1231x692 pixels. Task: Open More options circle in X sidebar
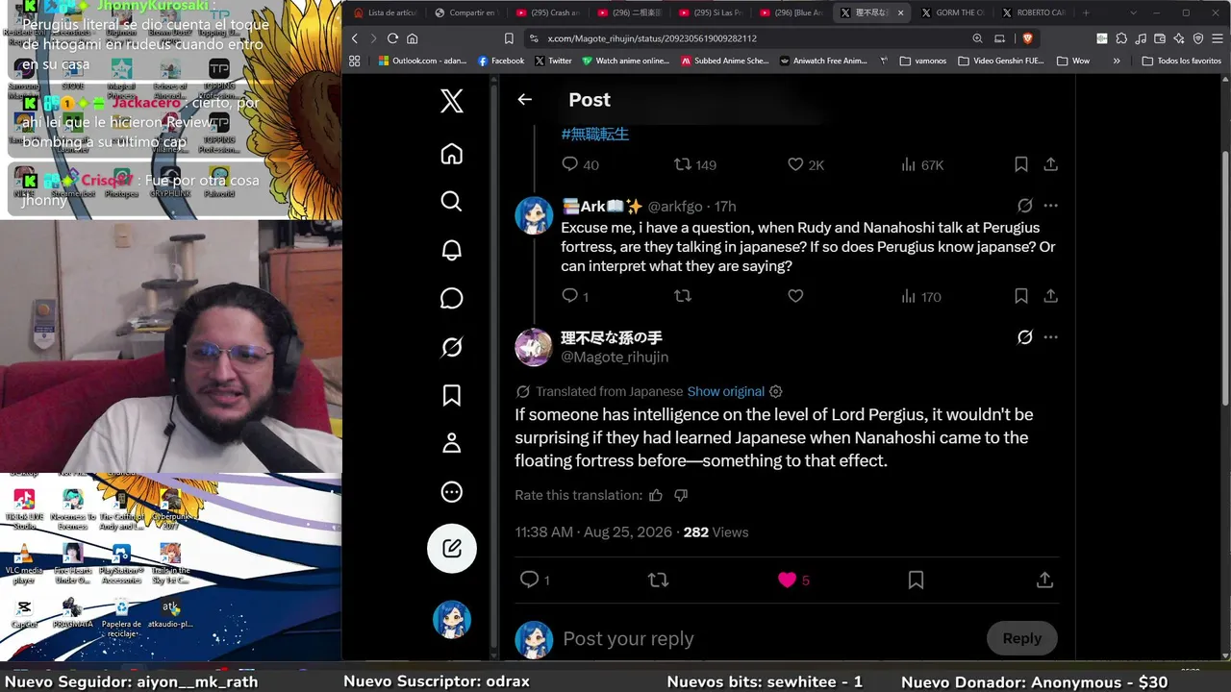(451, 492)
